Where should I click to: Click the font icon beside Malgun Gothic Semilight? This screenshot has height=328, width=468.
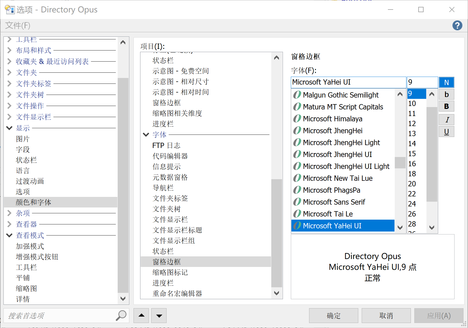coord(297,95)
